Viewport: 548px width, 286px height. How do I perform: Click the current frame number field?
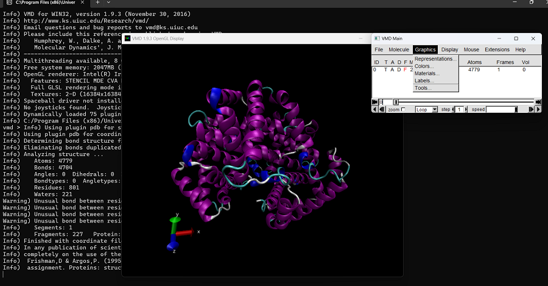(386, 102)
